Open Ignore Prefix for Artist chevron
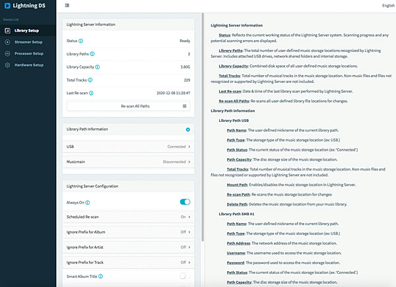The width and height of the screenshot is (396, 287). point(189,248)
